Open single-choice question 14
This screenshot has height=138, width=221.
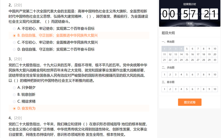pos(181,54)
